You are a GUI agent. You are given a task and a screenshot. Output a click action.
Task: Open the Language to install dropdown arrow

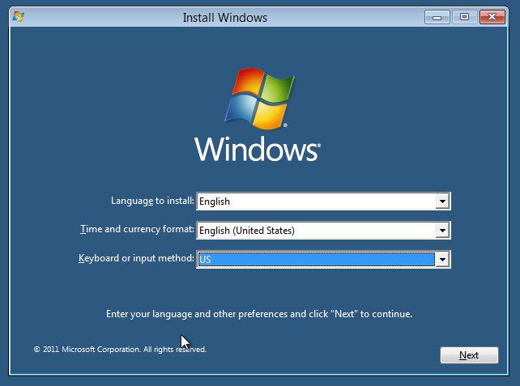pyautogui.click(x=442, y=201)
